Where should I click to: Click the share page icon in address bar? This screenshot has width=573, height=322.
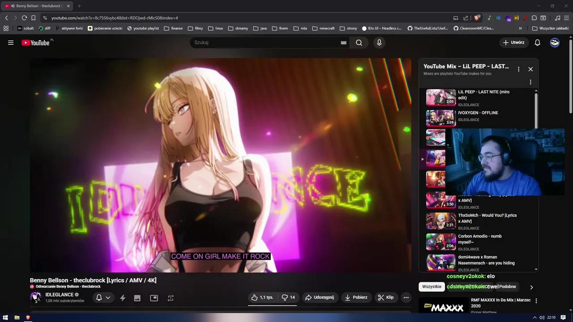coord(466,18)
